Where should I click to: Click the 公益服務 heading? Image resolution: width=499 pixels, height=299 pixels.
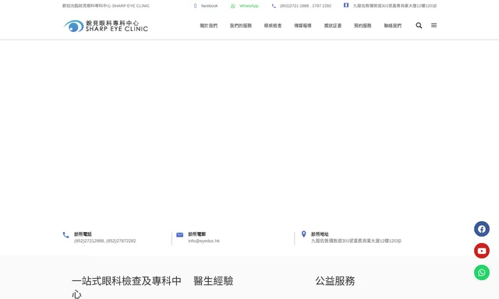tap(335, 281)
